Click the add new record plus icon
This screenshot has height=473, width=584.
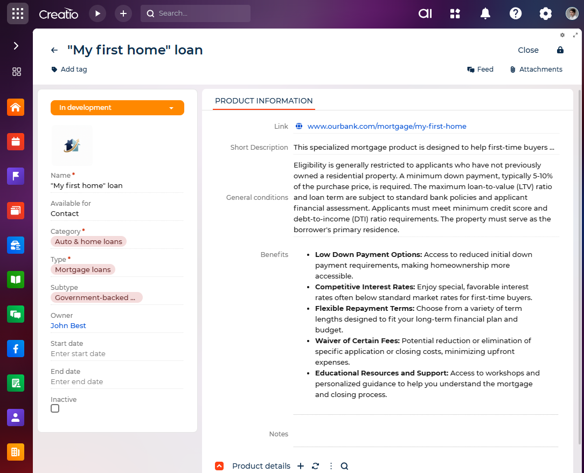click(x=123, y=13)
